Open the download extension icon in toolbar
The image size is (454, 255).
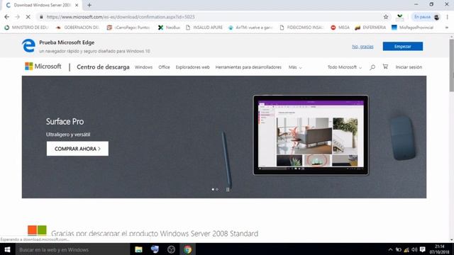click(x=400, y=17)
